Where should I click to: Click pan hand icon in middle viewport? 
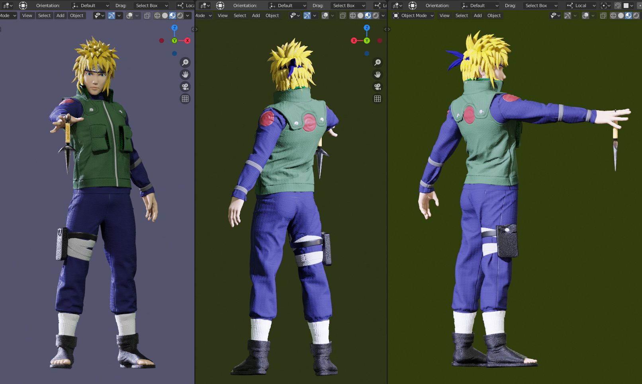378,74
